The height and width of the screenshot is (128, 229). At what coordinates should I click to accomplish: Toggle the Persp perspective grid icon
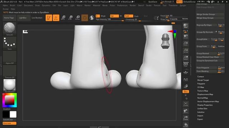[x=186, y=65]
